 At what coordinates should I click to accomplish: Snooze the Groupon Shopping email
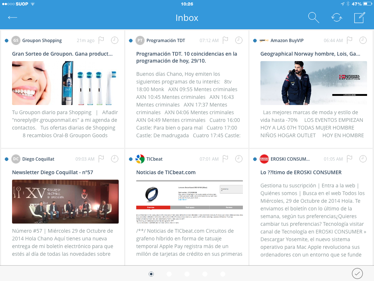coord(115,40)
